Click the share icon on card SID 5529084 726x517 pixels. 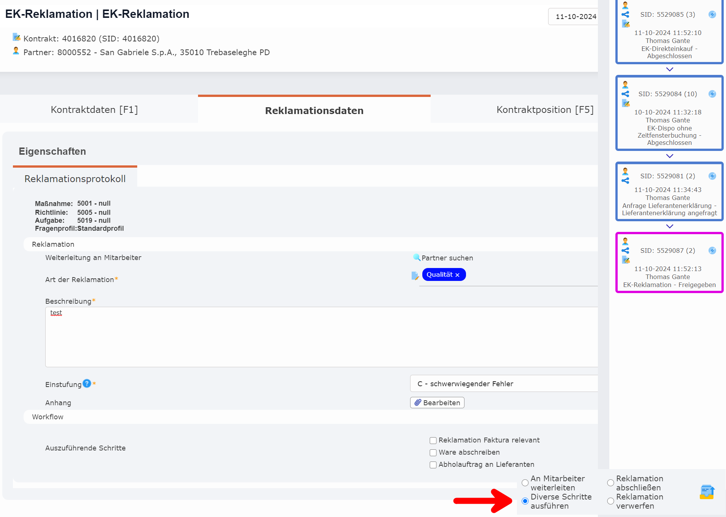click(x=625, y=94)
